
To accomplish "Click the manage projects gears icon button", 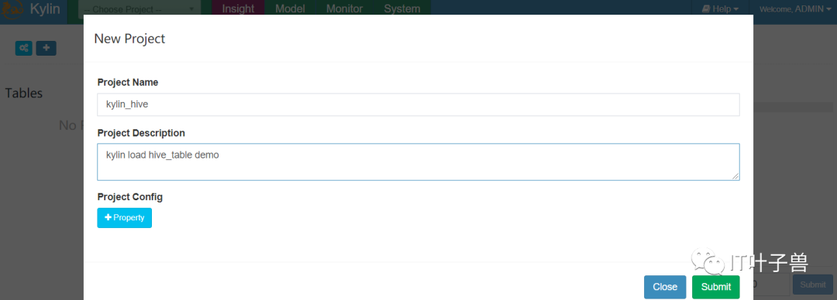I will coord(24,48).
